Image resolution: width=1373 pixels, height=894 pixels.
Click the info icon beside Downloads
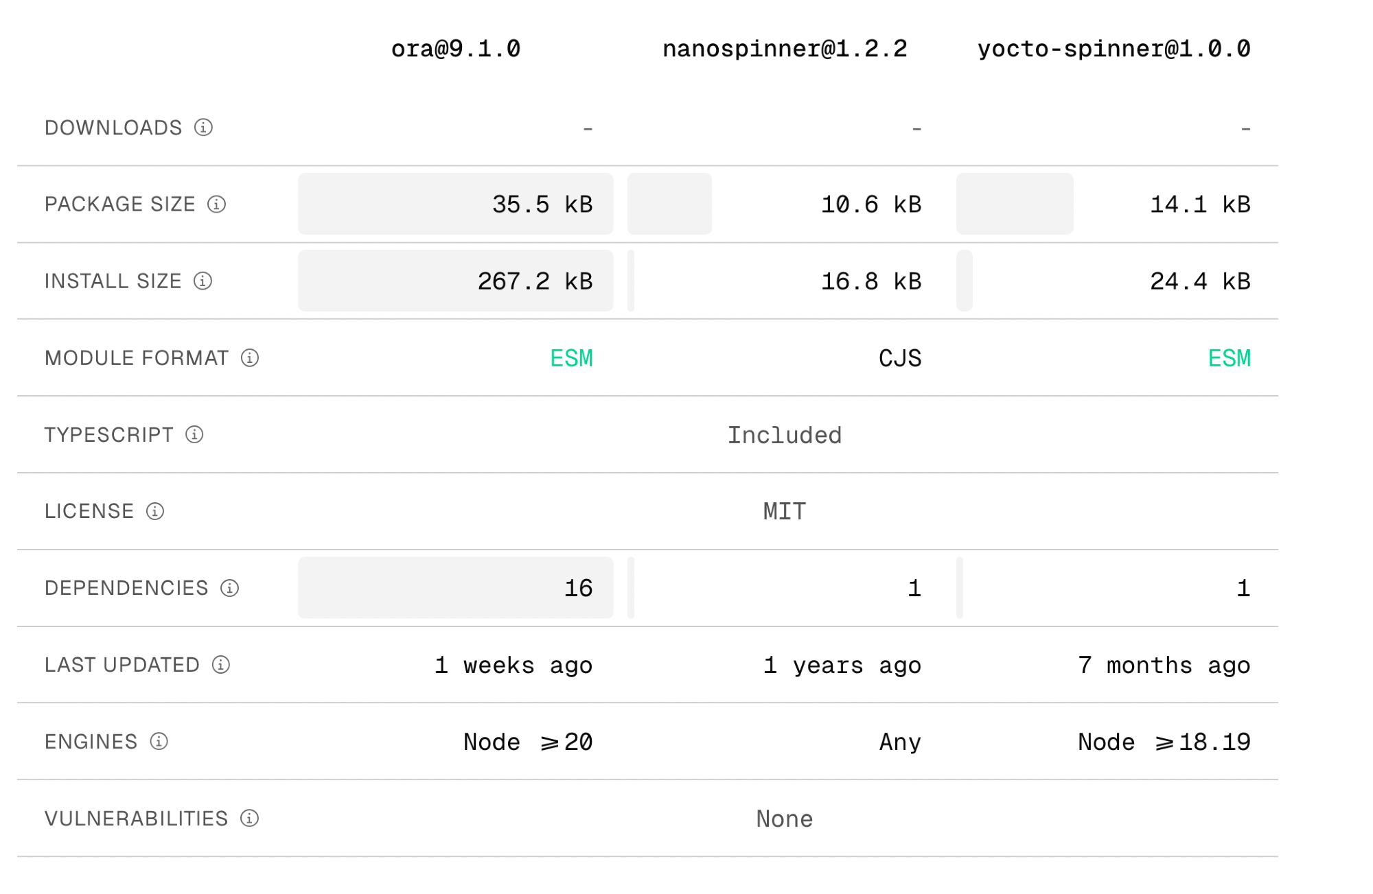point(203,128)
